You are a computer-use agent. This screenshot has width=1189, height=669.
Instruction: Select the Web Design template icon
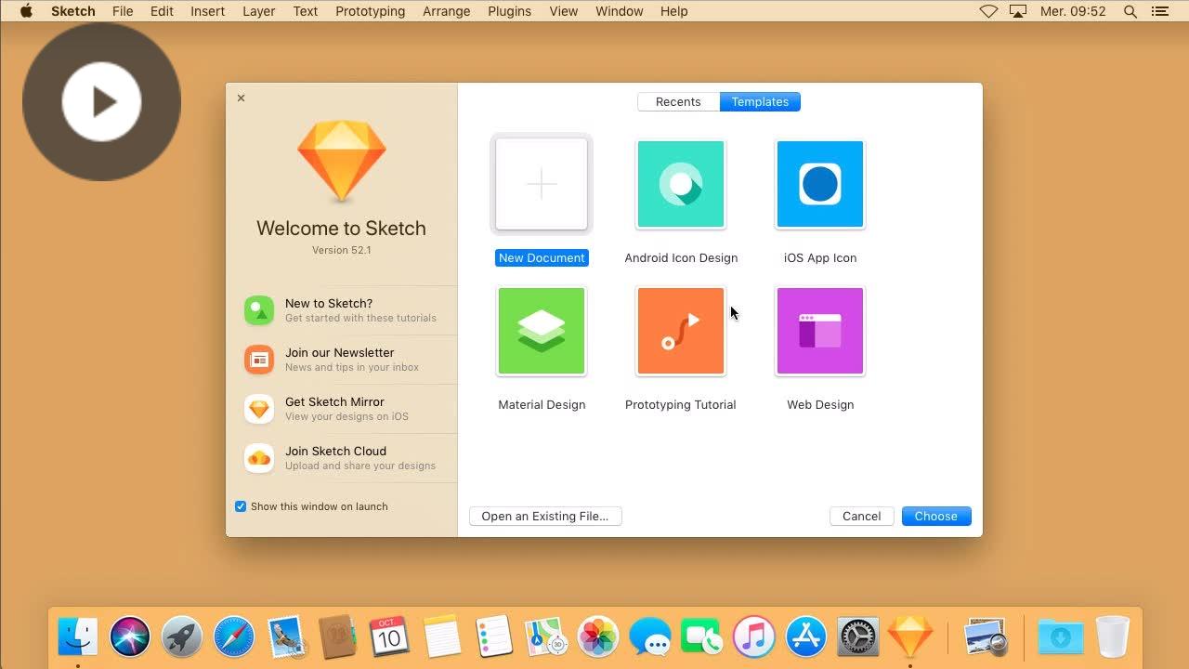click(819, 331)
